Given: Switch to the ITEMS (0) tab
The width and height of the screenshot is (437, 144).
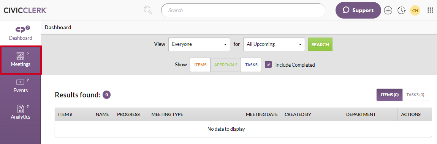Looking at the screenshot, I should point(389,95).
